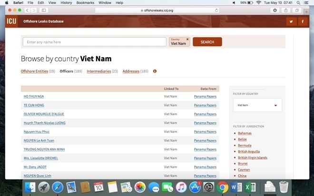Viewport: 314px width, 196px height.
Task: Open Google Chrome from the dock
Action: coord(222,187)
